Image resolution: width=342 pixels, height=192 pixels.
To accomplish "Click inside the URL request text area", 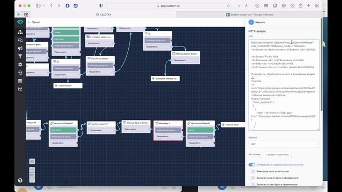I will coord(284,85).
